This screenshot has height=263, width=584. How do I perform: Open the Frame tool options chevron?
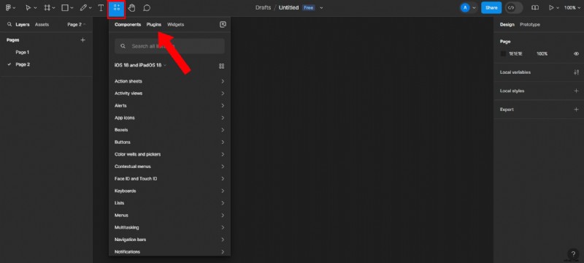click(54, 8)
